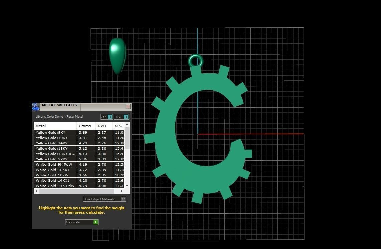Image resolution: width=381 pixels, height=249 pixels.
Task: Select the Yellow Gold:9KY row
Action: [x=79, y=132]
